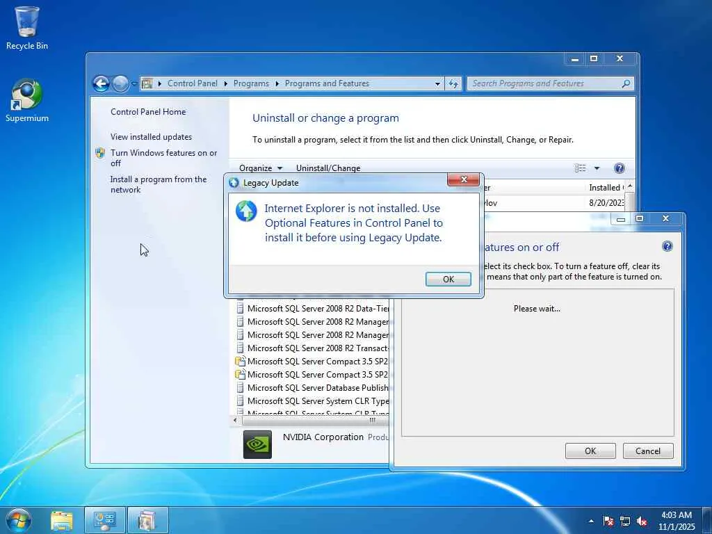Open Windows Explorer from the taskbar
This screenshot has height=534, width=712.
tap(62, 520)
